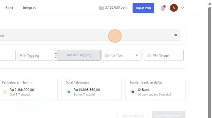
Task: Click the 12 Bank value
Action: 144,90
